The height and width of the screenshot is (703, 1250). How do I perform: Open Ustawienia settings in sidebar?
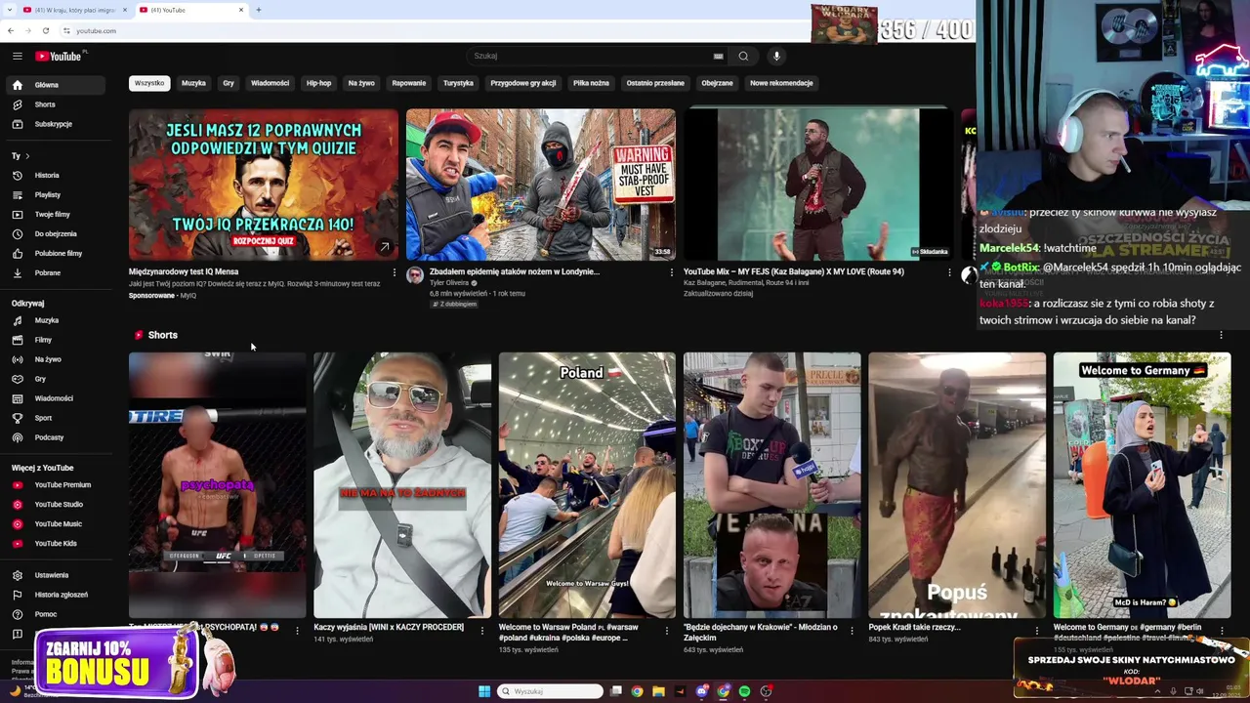tap(55, 575)
